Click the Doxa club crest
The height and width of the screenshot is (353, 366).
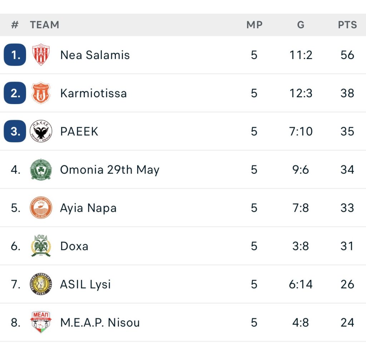(41, 246)
